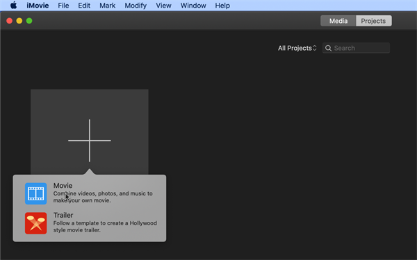Screen dimensions: 417x260
Task: Open the Mark menu
Action: click(108, 6)
